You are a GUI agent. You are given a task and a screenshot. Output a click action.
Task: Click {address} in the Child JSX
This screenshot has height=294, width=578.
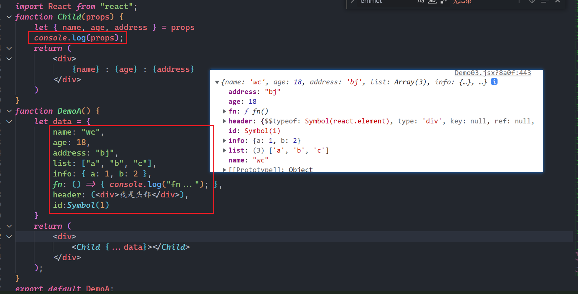[173, 69]
